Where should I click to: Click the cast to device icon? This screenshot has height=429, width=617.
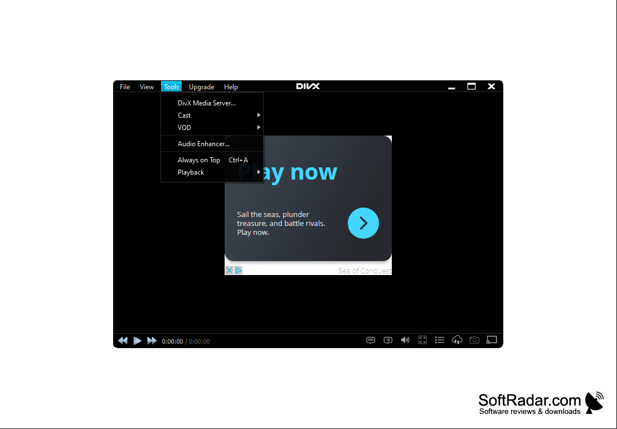[492, 340]
